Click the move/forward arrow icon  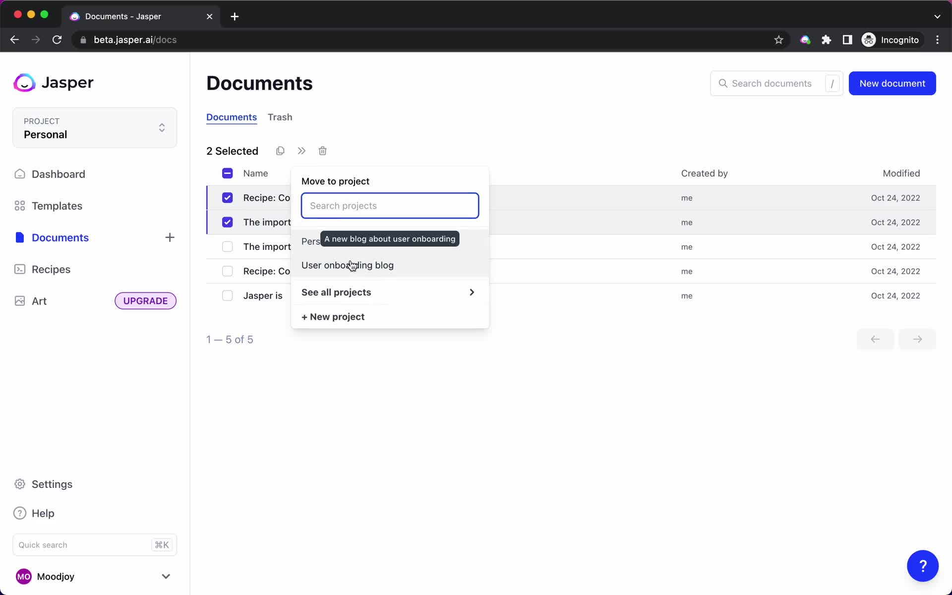coord(301,151)
